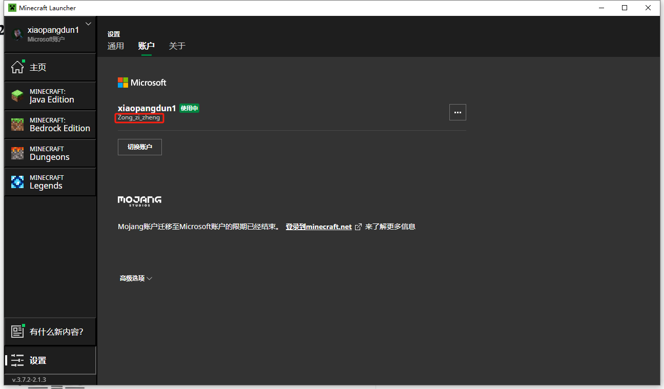Open the account three-dots menu
664x389 pixels.
[458, 112]
